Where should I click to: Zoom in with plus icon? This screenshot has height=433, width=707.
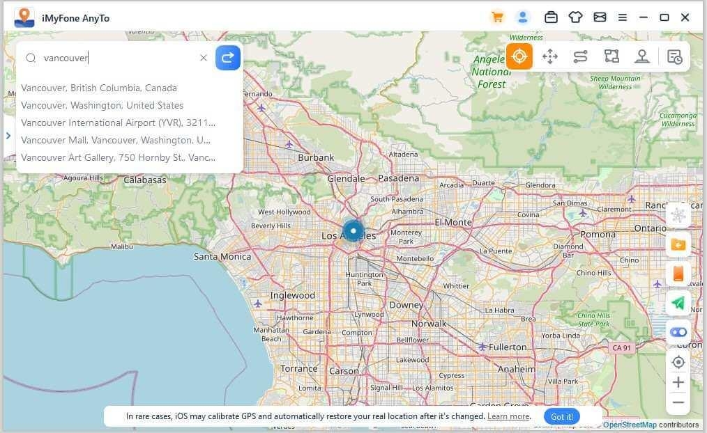pos(678,382)
